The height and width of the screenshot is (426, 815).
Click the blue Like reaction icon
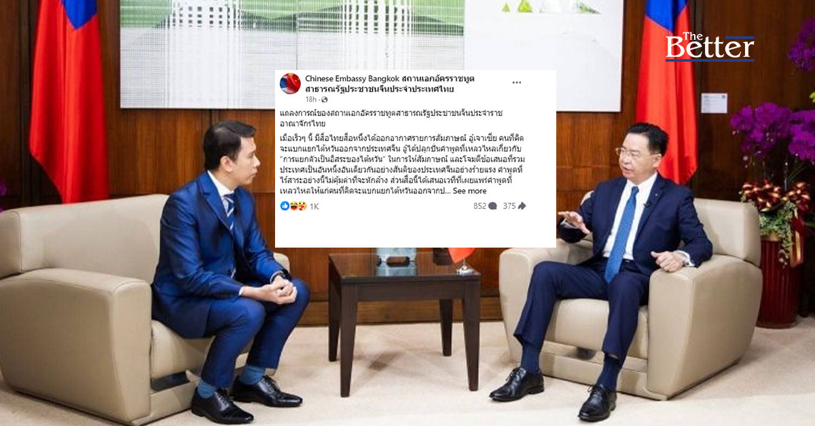point(284,206)
